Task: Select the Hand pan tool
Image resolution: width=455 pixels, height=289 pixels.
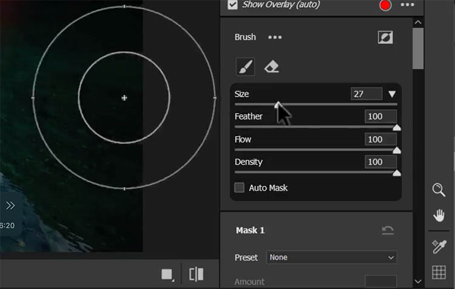Action: (x=439, y=216)
